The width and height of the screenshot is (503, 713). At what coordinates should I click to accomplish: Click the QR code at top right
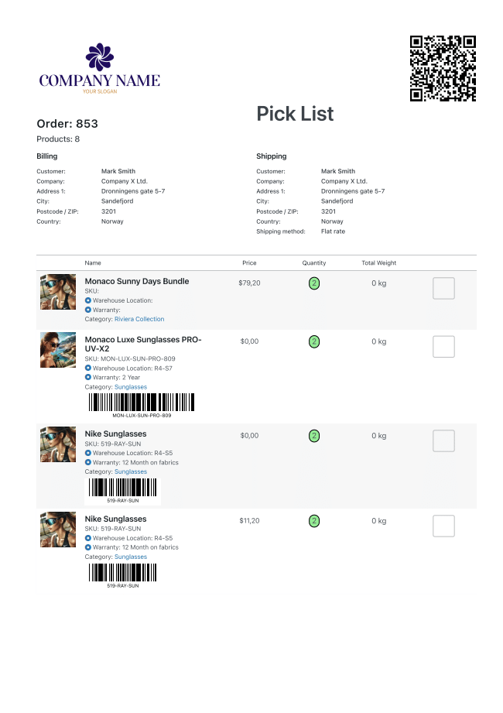point(443,68)
